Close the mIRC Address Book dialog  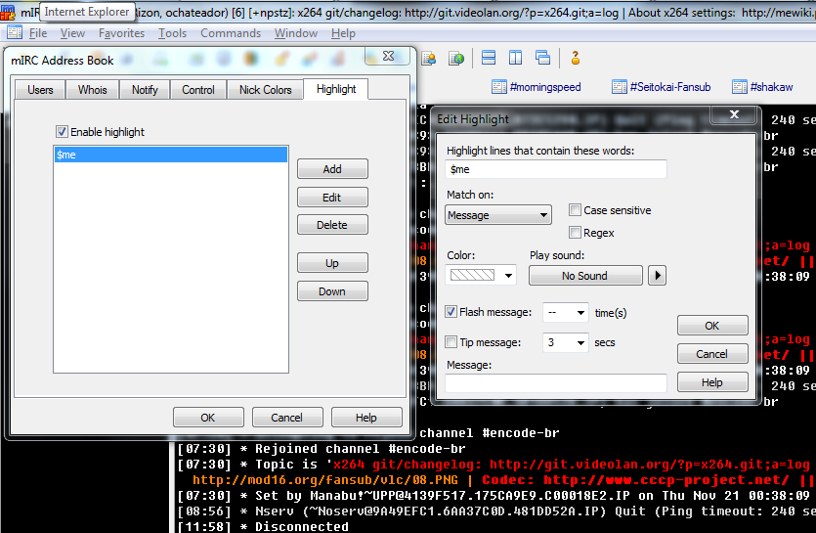point(388,56)
